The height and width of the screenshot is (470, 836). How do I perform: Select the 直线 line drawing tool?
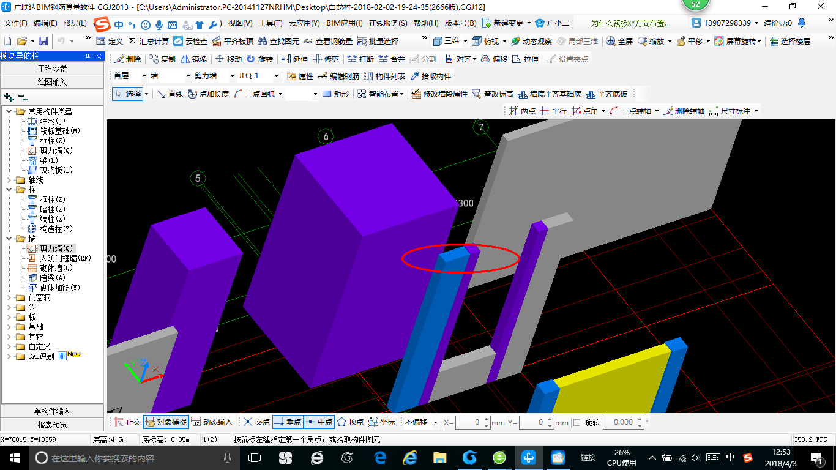click(170, 94)
